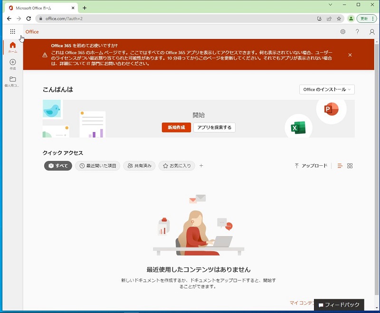The height and width of the screenshot is (313, 380).
Task: Go forward in browser
Action: tap(19, 19)
